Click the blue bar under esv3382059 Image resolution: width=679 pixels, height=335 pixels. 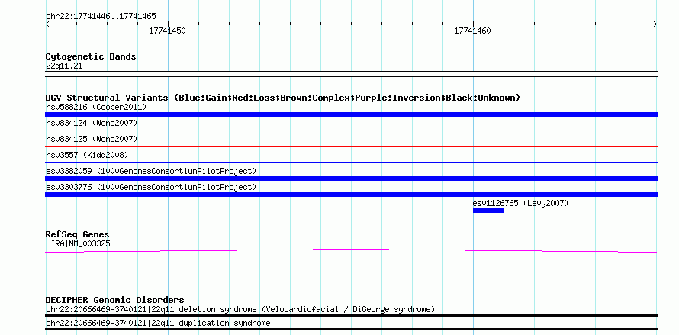351,179
